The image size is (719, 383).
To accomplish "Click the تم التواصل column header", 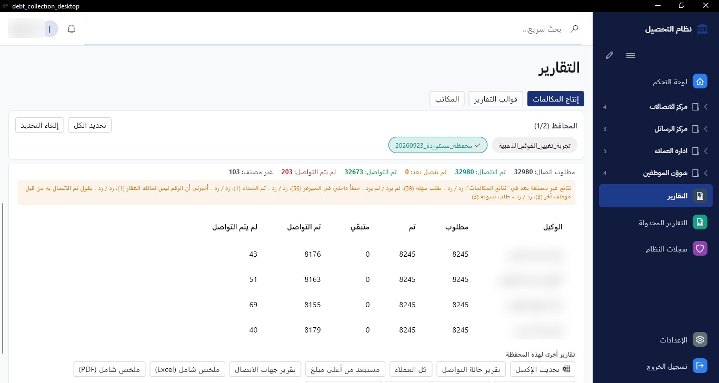I will [x=304, y=227].
